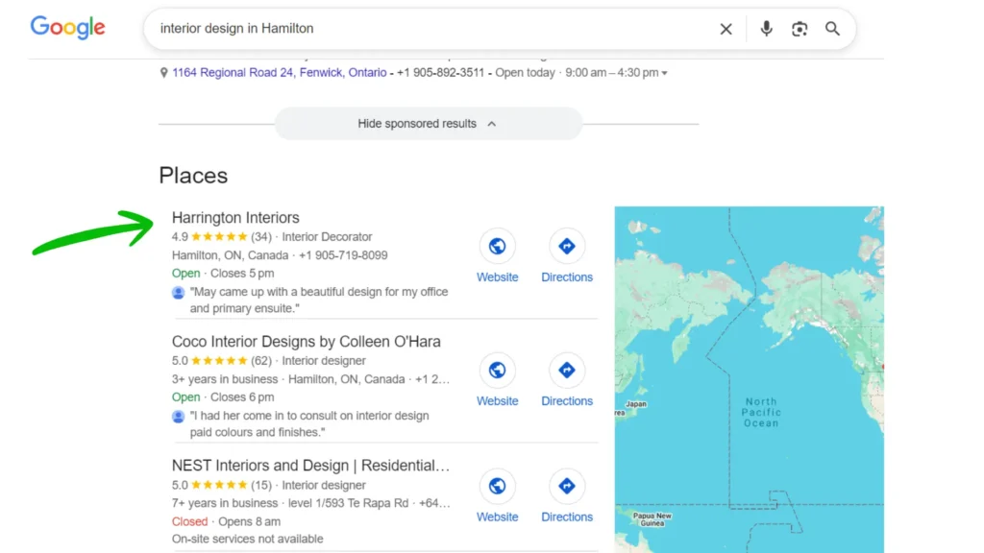
Task: Get directions to NEST Interiors and Design
Action: pyautogui.click(x=567, y=486)
